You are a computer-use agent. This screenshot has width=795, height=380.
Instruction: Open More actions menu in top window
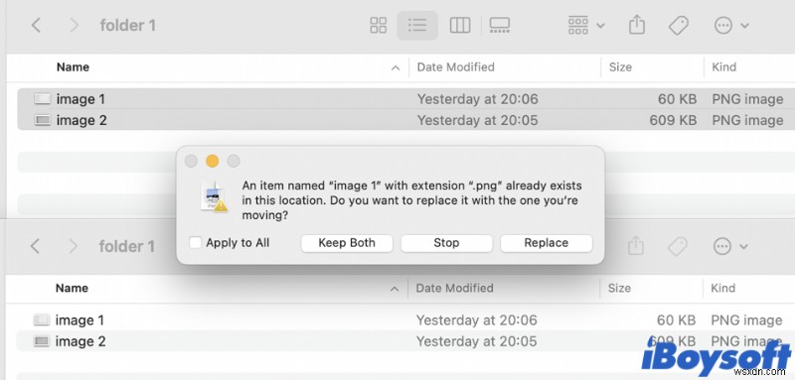tap(731, 25)
